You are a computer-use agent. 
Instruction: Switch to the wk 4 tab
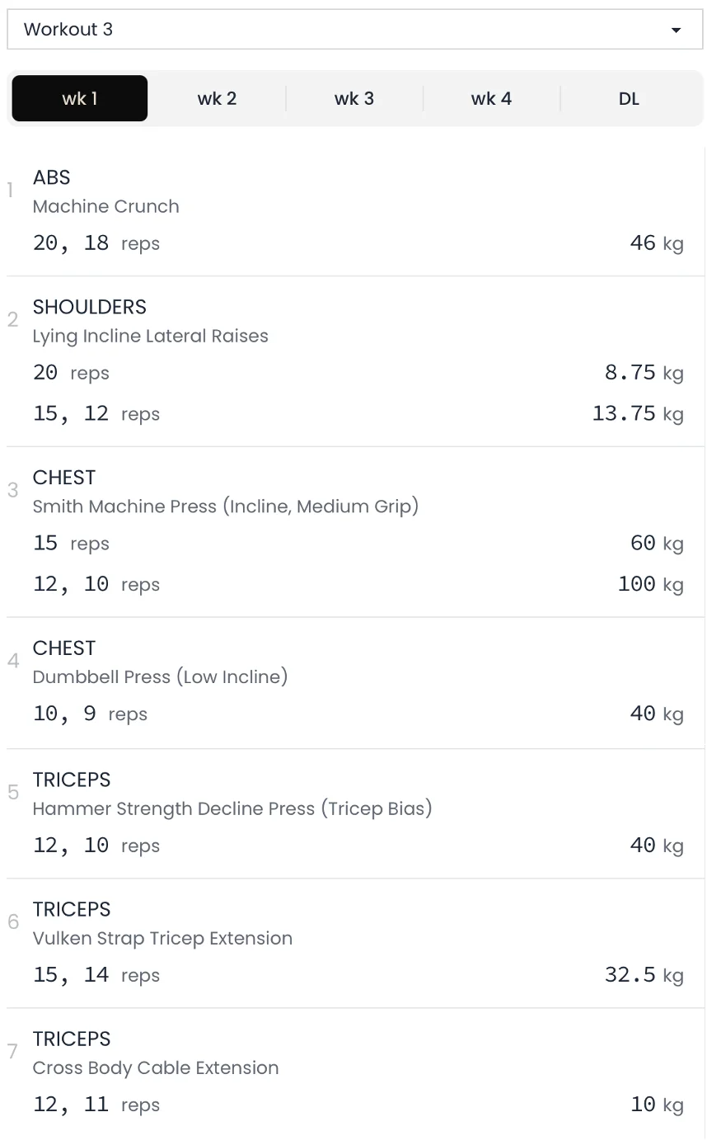coord(491,99)
